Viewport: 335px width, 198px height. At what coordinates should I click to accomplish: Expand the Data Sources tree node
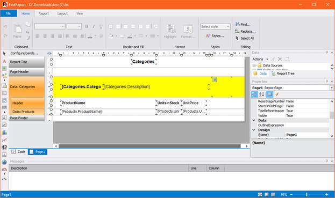point(254,65)
